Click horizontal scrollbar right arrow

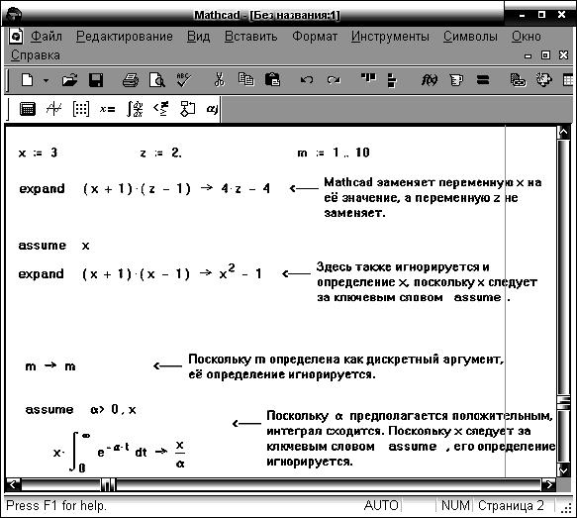[x=548, y=484]
